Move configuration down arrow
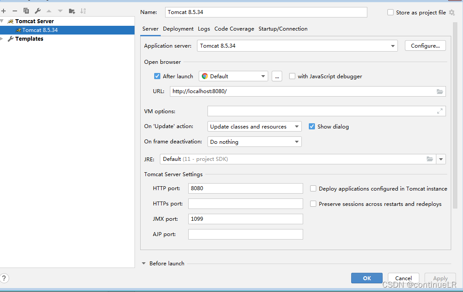The width and height of the screenshot is (463, 292). [x=60, y=11]
